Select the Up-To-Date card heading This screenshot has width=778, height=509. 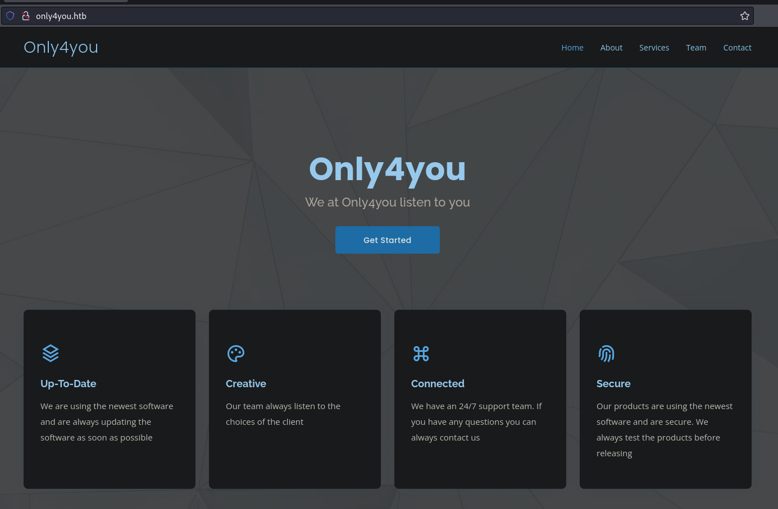(x=69, y=384)
